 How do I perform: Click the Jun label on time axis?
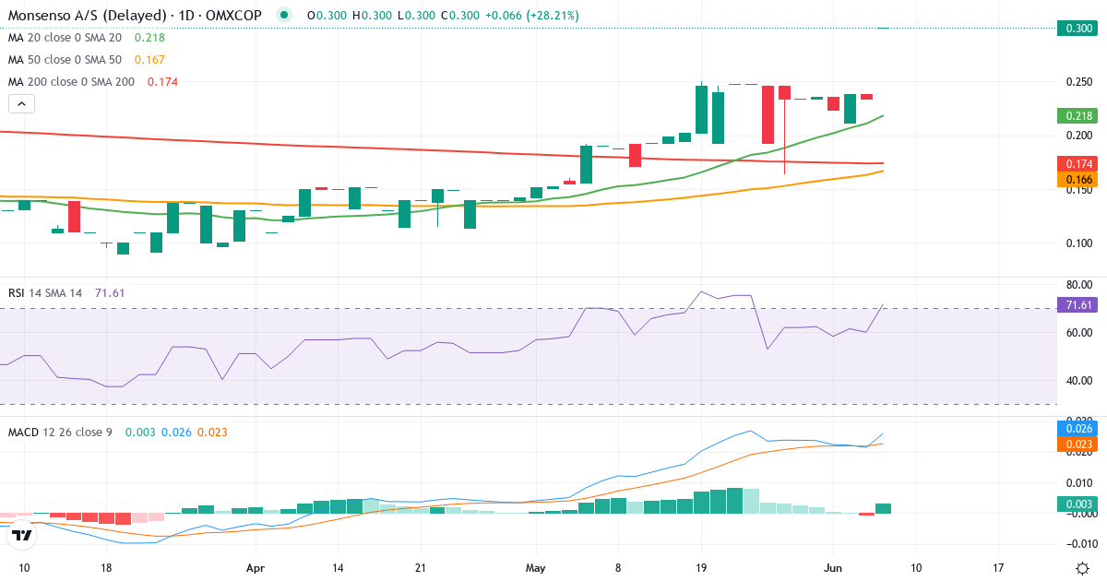point(833,567)
